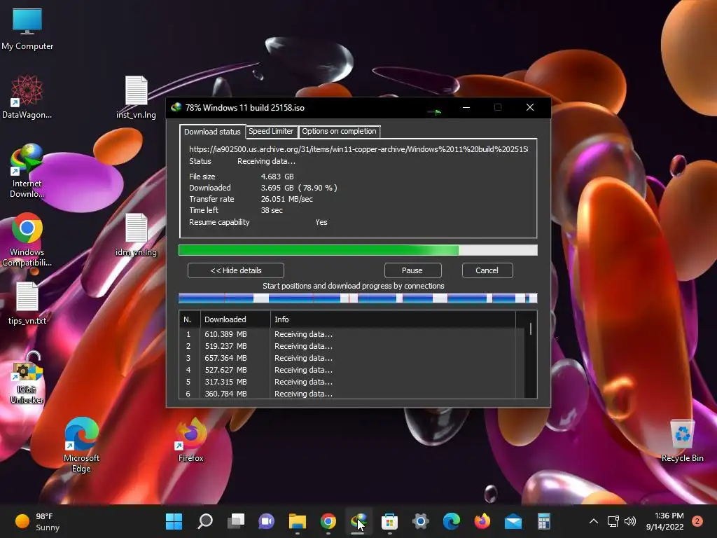Viewport: 717px width, 538px height.
Task: Open network status tray icon
Action: coord(613,521)
